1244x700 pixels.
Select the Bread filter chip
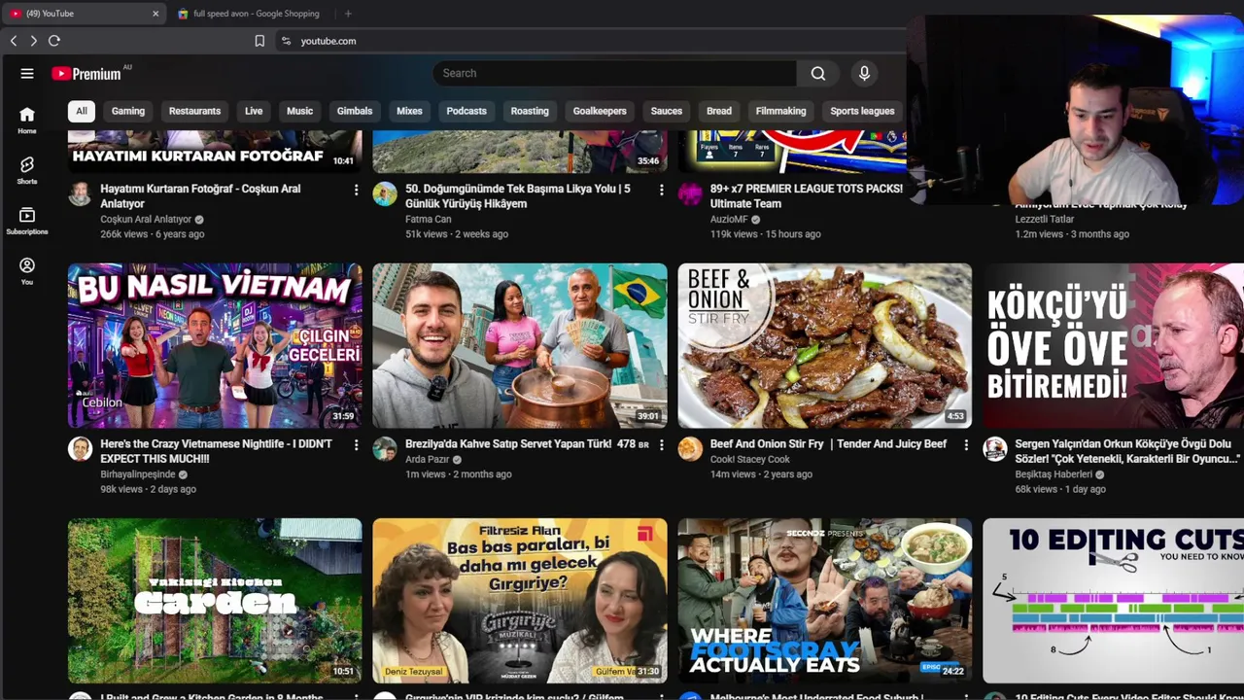pos(719,111)
